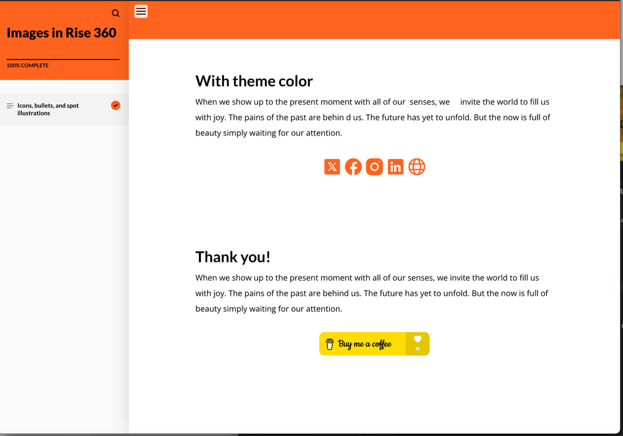Click the 'With theme color' heading
The height and width of the screenshot is (436, 623).
[x=254, y=81]
